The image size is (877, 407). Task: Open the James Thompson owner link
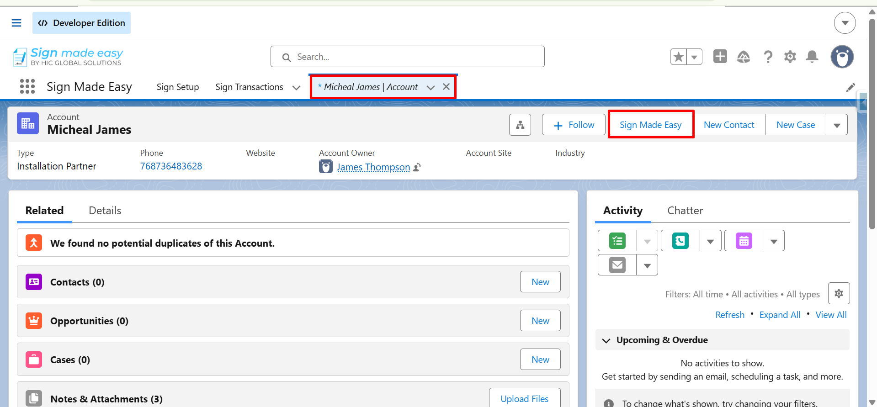pos(373,167)
